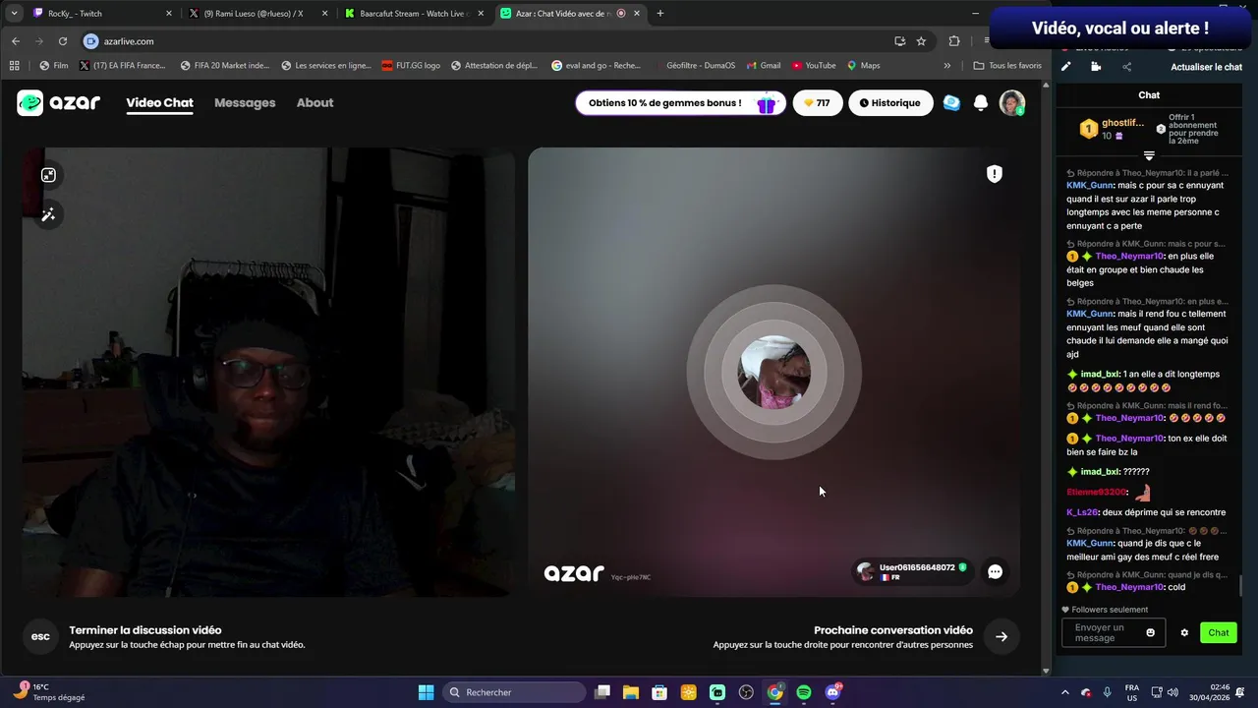Open the browser extensions puzzle icon
This screenshot has width=1258, height=708.
[954, 41]
